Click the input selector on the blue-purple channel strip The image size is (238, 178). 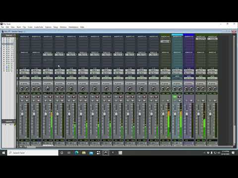[x=189, y=71]
